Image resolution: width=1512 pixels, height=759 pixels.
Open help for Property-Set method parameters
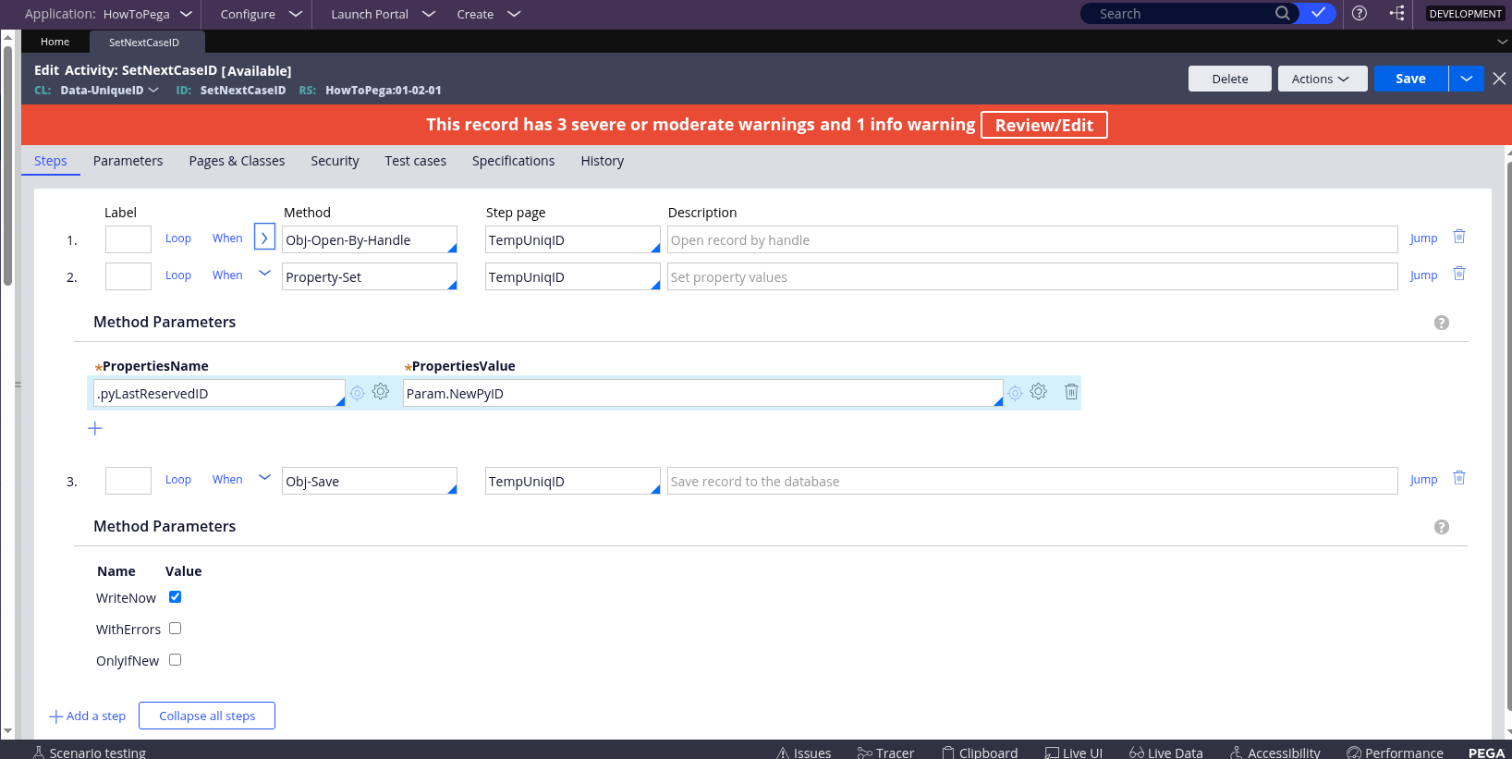(1441, 323)
